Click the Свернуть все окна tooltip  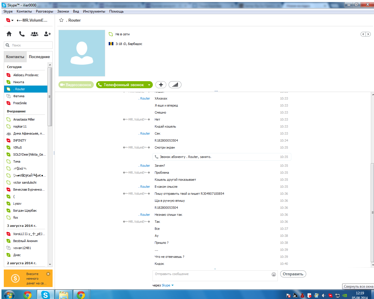click(358, 286)
